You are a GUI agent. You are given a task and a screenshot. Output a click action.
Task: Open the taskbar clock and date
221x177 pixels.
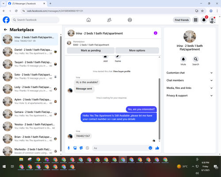[x=206, y=166]
